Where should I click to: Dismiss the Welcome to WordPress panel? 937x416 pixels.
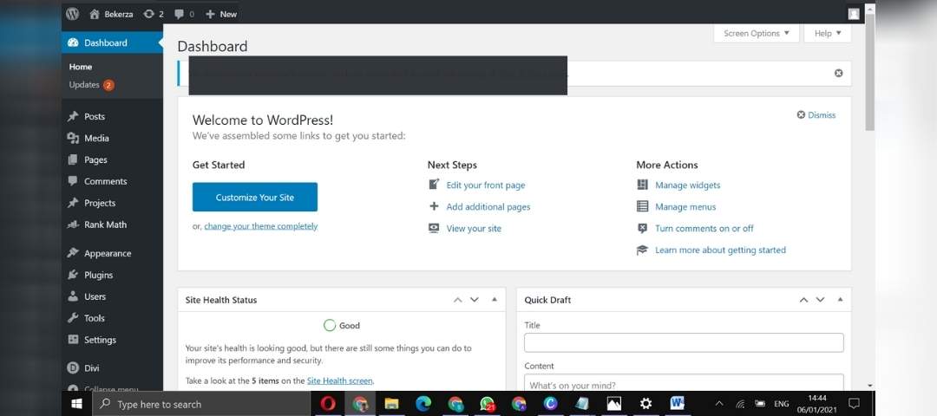816,114
